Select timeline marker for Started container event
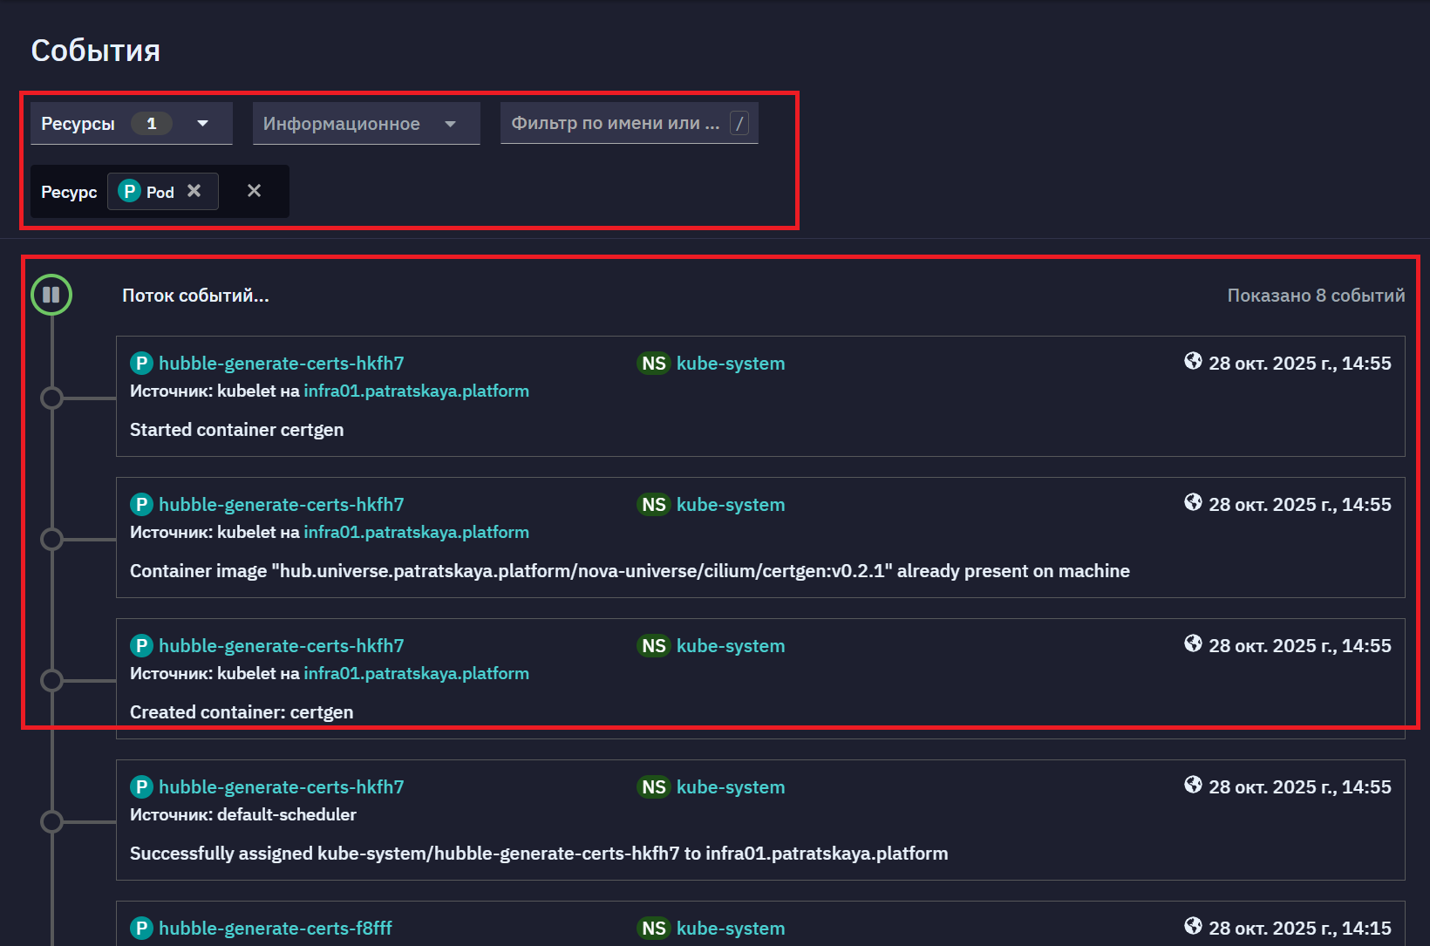The image size is (1430, 946). 52,398
